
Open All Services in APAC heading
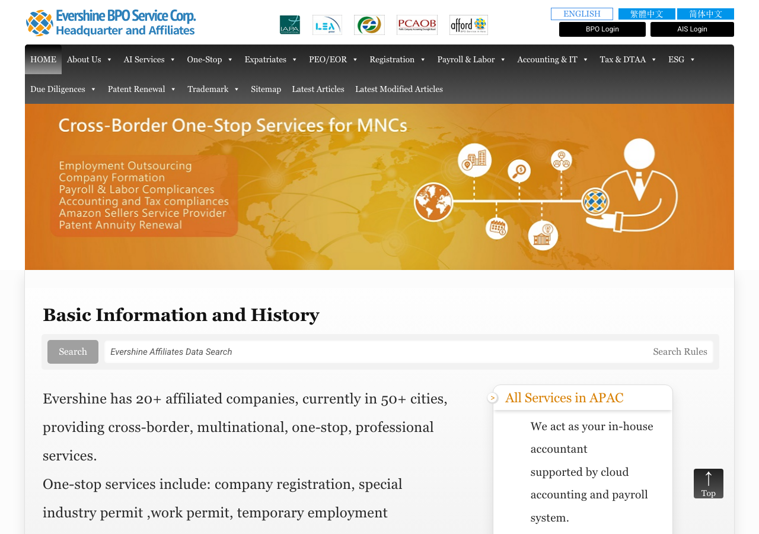tap(565, 398)
